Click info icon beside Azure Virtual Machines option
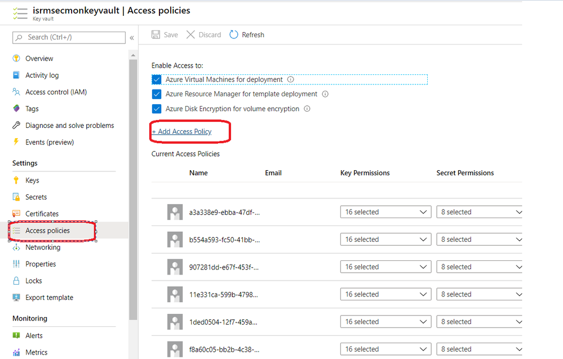This screenshot has width=563, height=359. 291,79
